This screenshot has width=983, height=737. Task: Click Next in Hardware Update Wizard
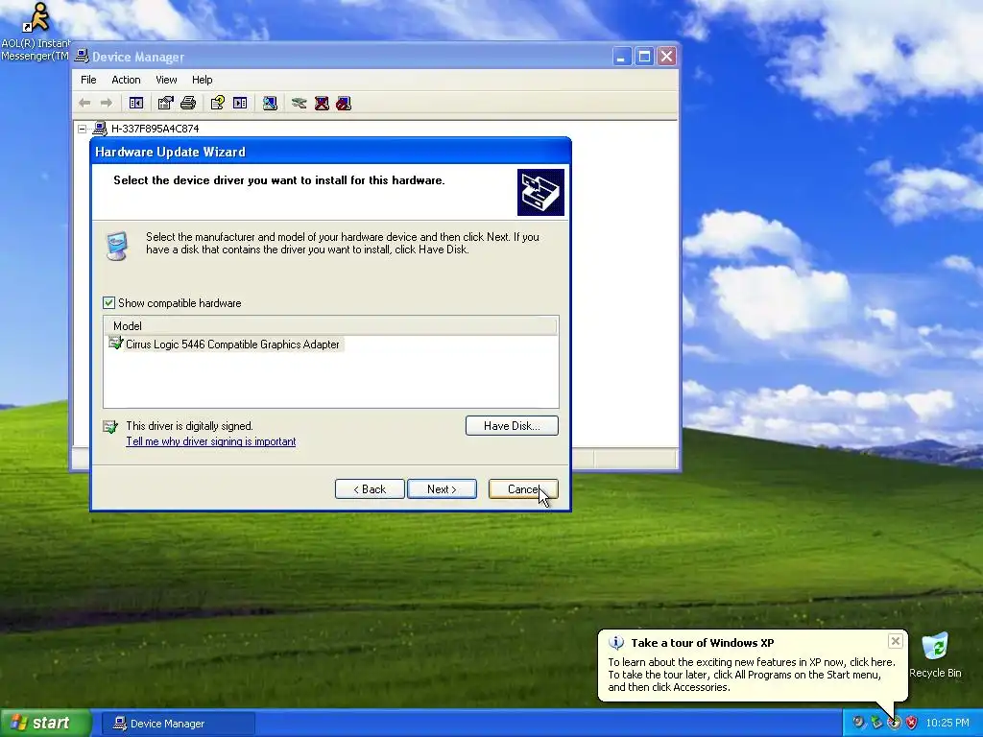[x=442, y=488]
